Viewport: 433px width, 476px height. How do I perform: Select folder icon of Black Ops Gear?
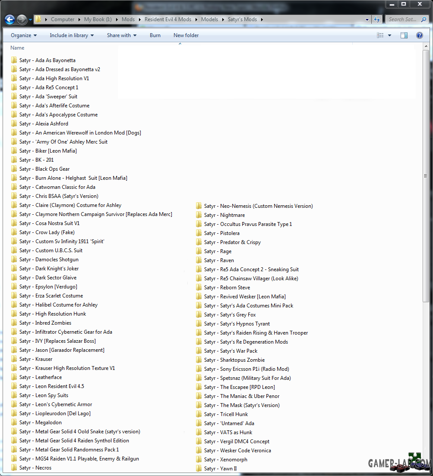tap(14, 169)
